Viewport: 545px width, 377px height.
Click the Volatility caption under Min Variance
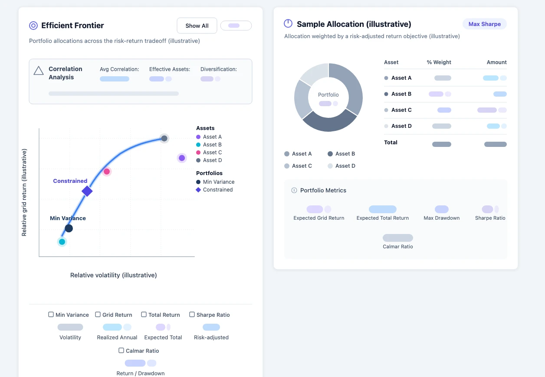tap(70, 338)
